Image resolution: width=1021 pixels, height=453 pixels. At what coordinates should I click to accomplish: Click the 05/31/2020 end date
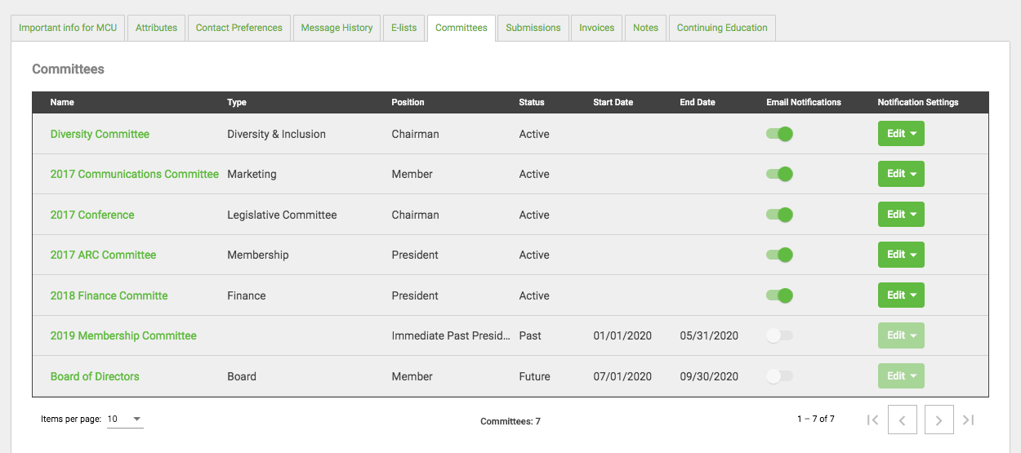pyautogui.click(x=709, y=335)
